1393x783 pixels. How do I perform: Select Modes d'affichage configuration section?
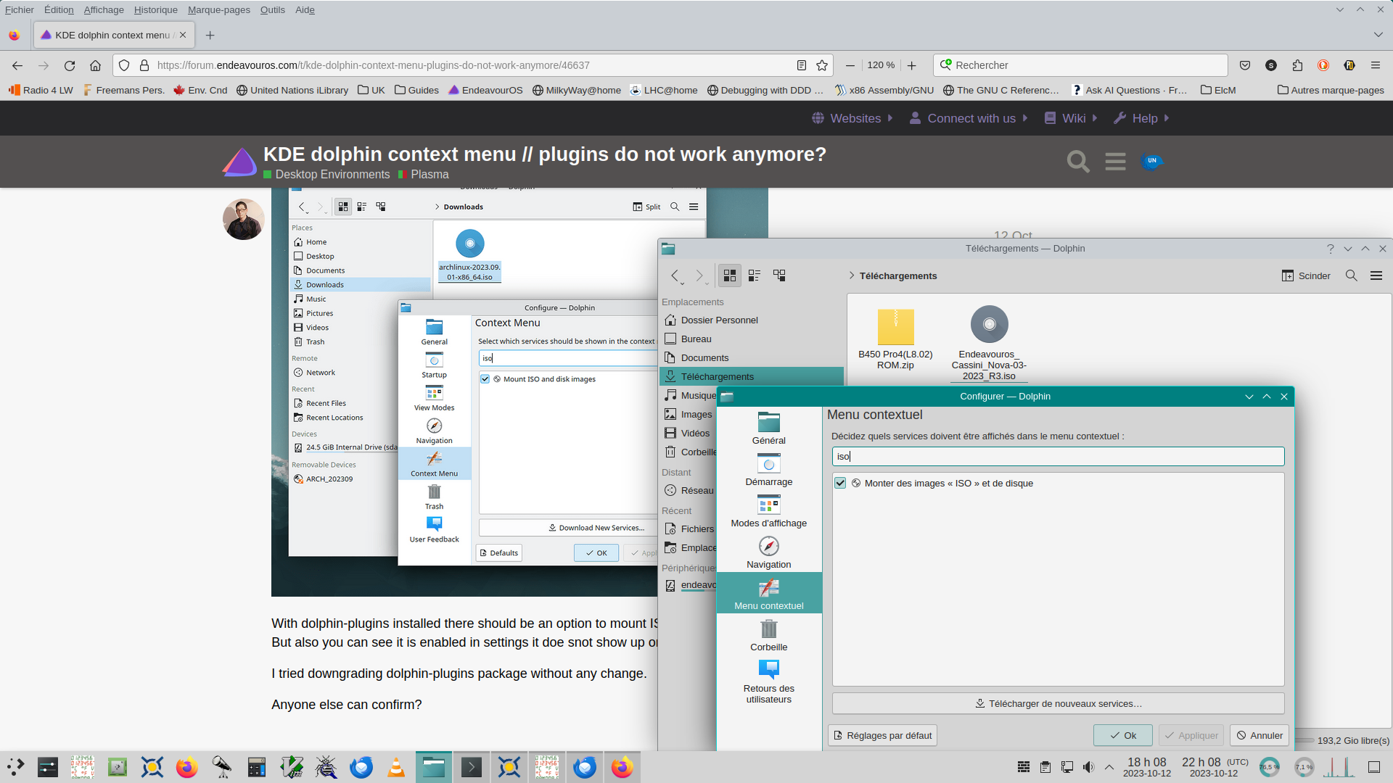pyautogui.click(x=769, y=511)
